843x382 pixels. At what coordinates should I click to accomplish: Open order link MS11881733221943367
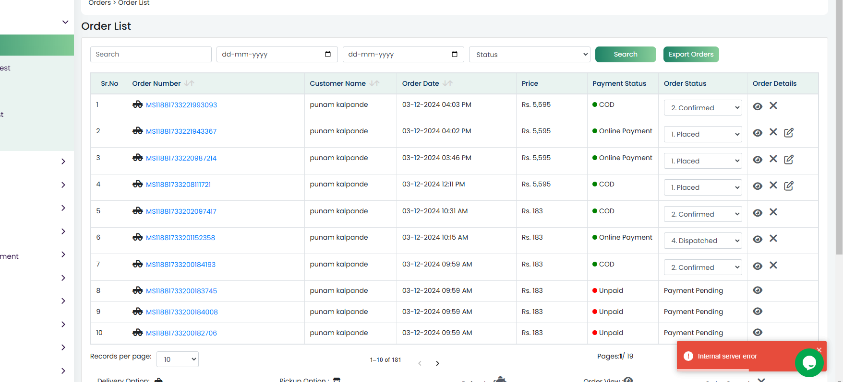(181, 131)
